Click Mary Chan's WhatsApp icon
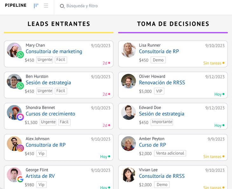 tap(20, 55)
